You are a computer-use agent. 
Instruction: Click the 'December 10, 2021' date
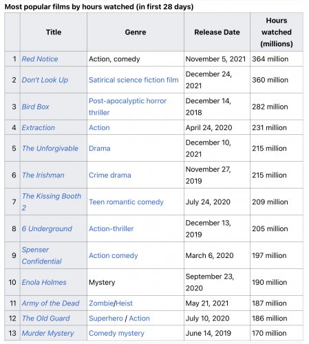pos(209,149)
